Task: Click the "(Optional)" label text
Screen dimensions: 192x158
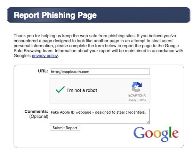Action: [39, 116]
